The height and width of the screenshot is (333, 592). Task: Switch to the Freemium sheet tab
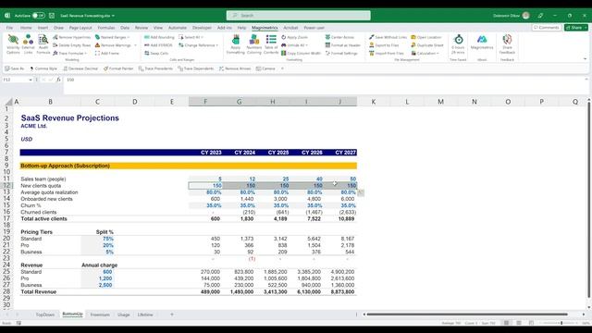point(100,314)
